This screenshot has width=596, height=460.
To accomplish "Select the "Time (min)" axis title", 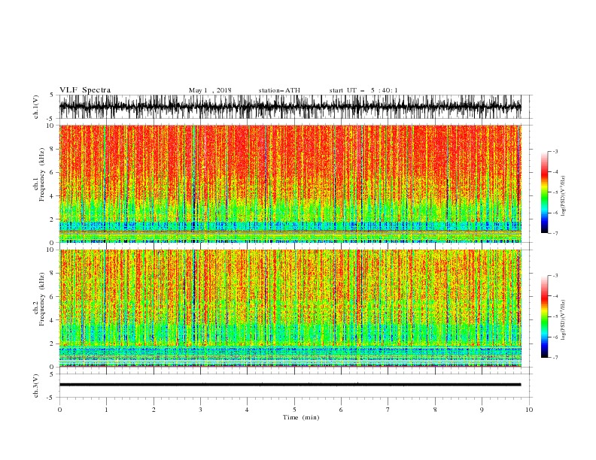I will 301,417.
